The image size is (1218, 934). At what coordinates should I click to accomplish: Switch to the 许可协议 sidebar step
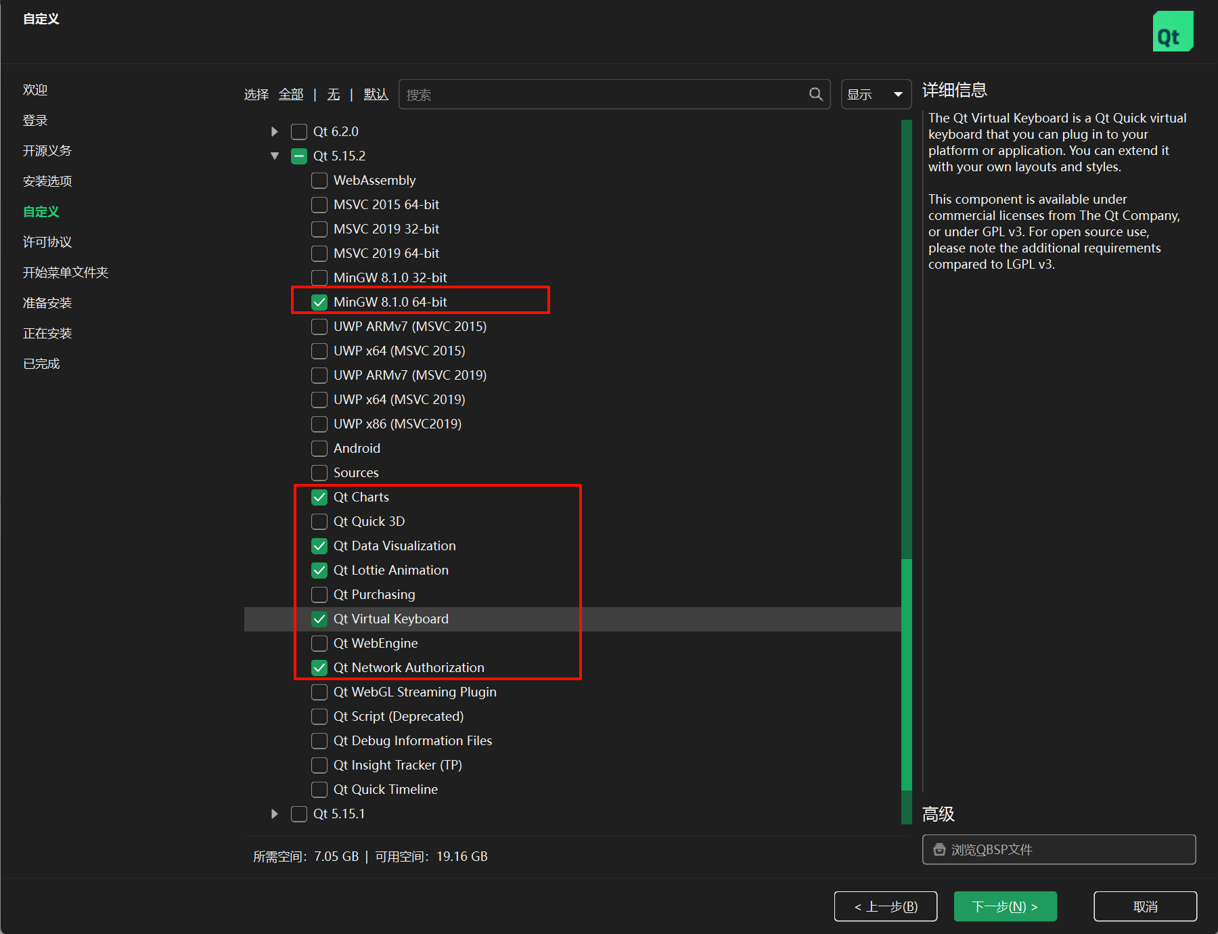(46, 242)
